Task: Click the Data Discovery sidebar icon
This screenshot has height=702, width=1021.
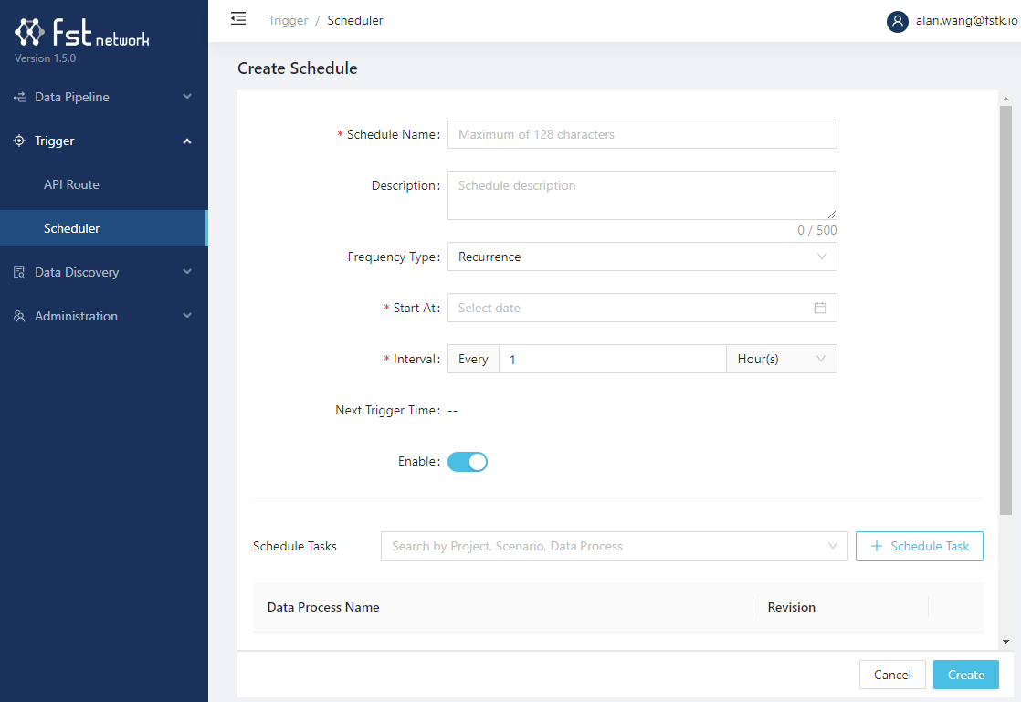Action: click(x=20, y=273)
